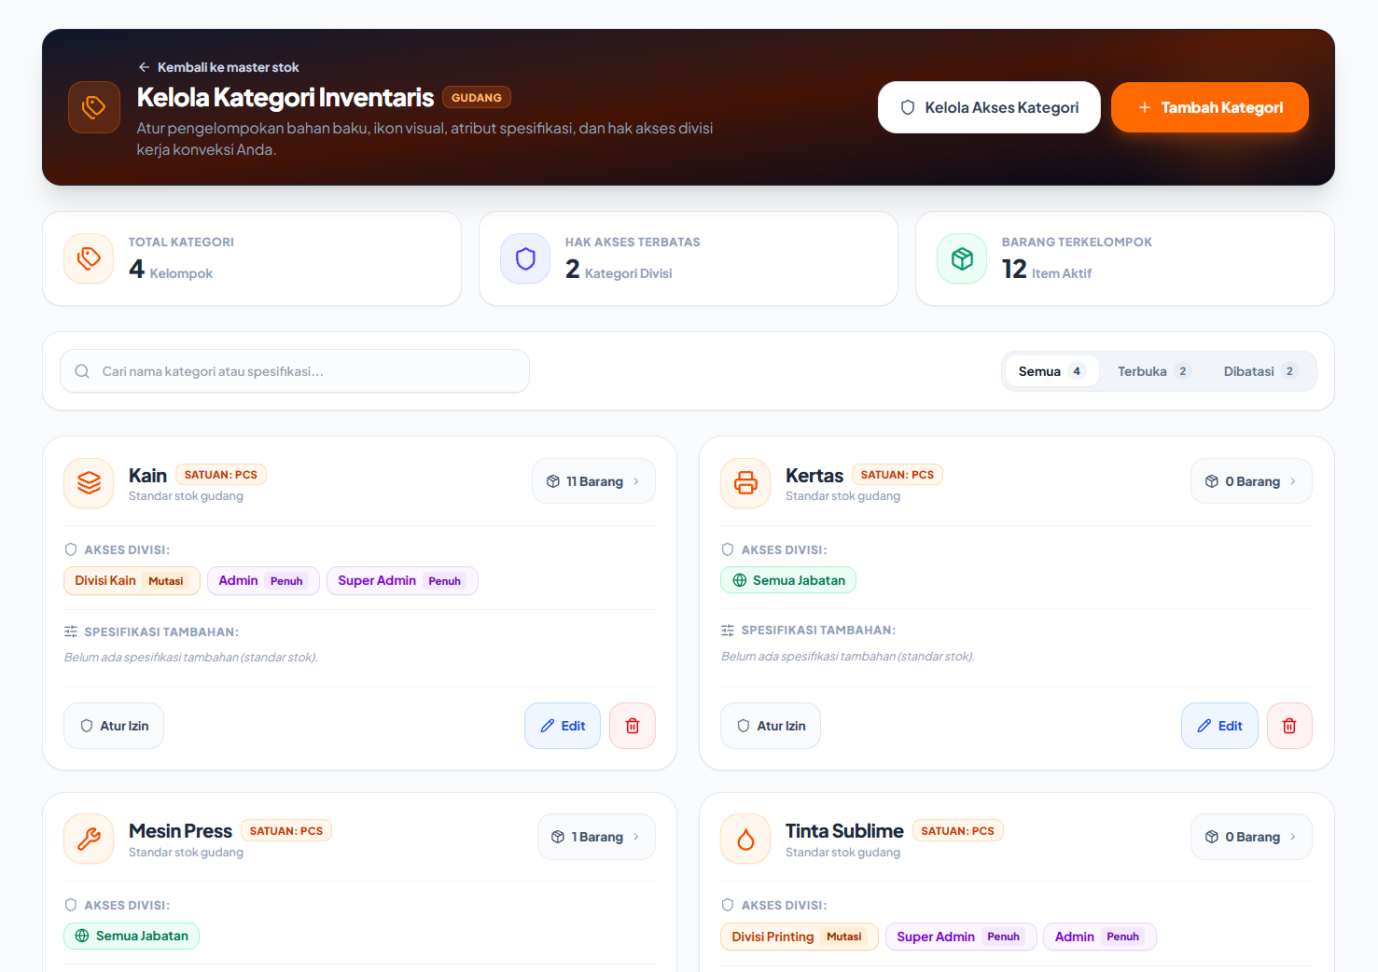Click the box icon in Barang Terkelompok
1378x972 pixels.
tap(962, 258)
